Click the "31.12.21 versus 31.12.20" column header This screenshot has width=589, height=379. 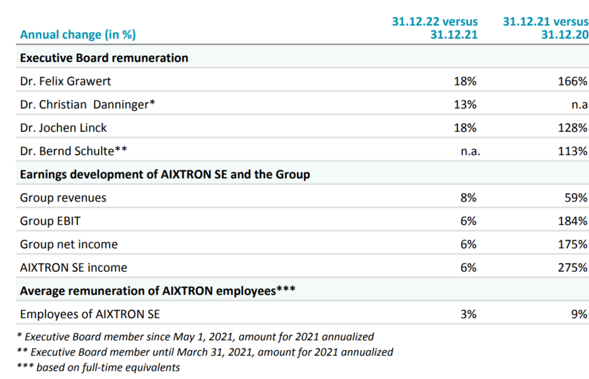(545, 28)
